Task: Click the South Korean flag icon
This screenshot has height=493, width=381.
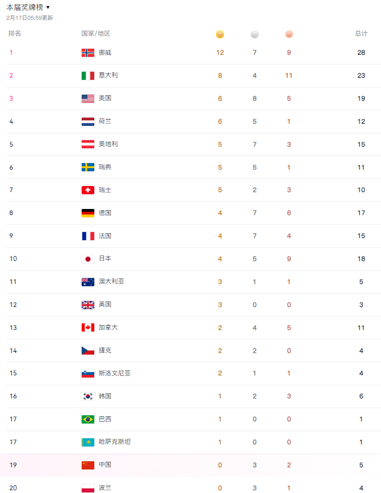Action: (x=88, y=396)
